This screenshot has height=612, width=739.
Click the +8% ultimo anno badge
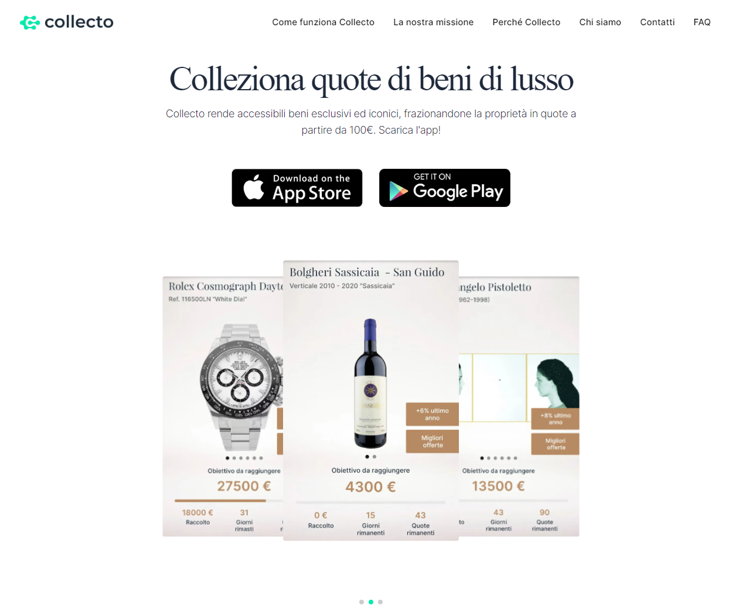coord(555,419)
